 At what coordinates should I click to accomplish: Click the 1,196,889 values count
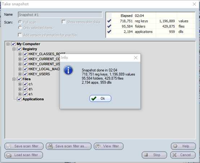(x=167, y=21)
